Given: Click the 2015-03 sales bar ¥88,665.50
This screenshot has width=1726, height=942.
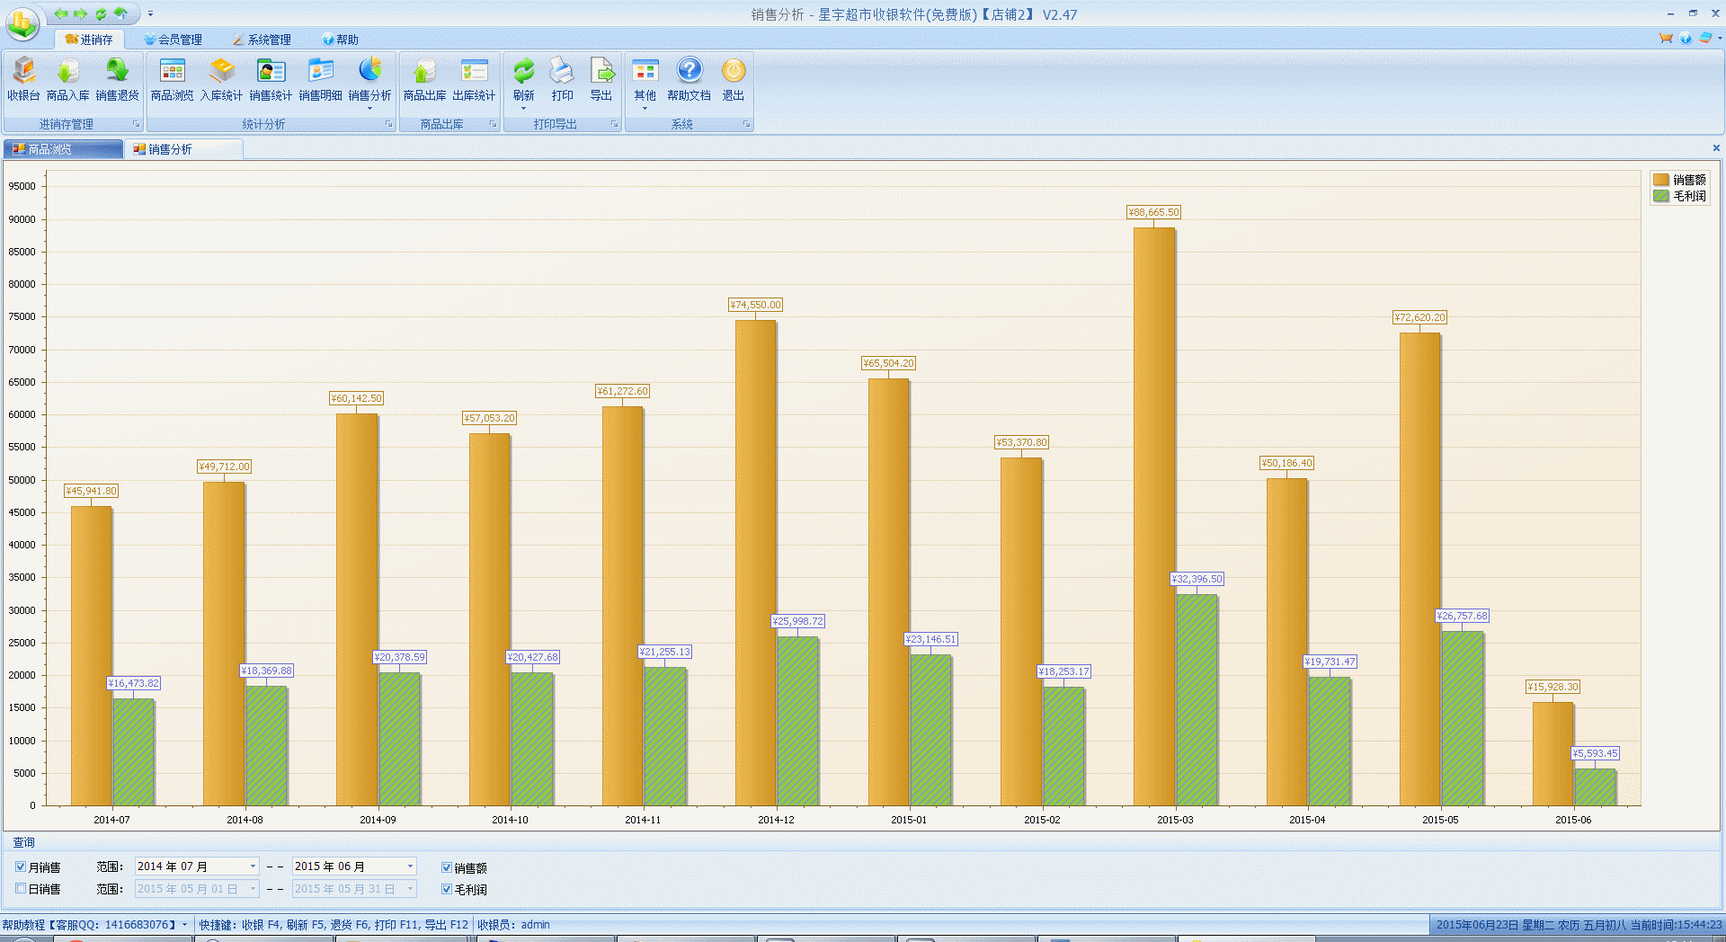Looking at the screenshot, I should (x=1154, y=517).
